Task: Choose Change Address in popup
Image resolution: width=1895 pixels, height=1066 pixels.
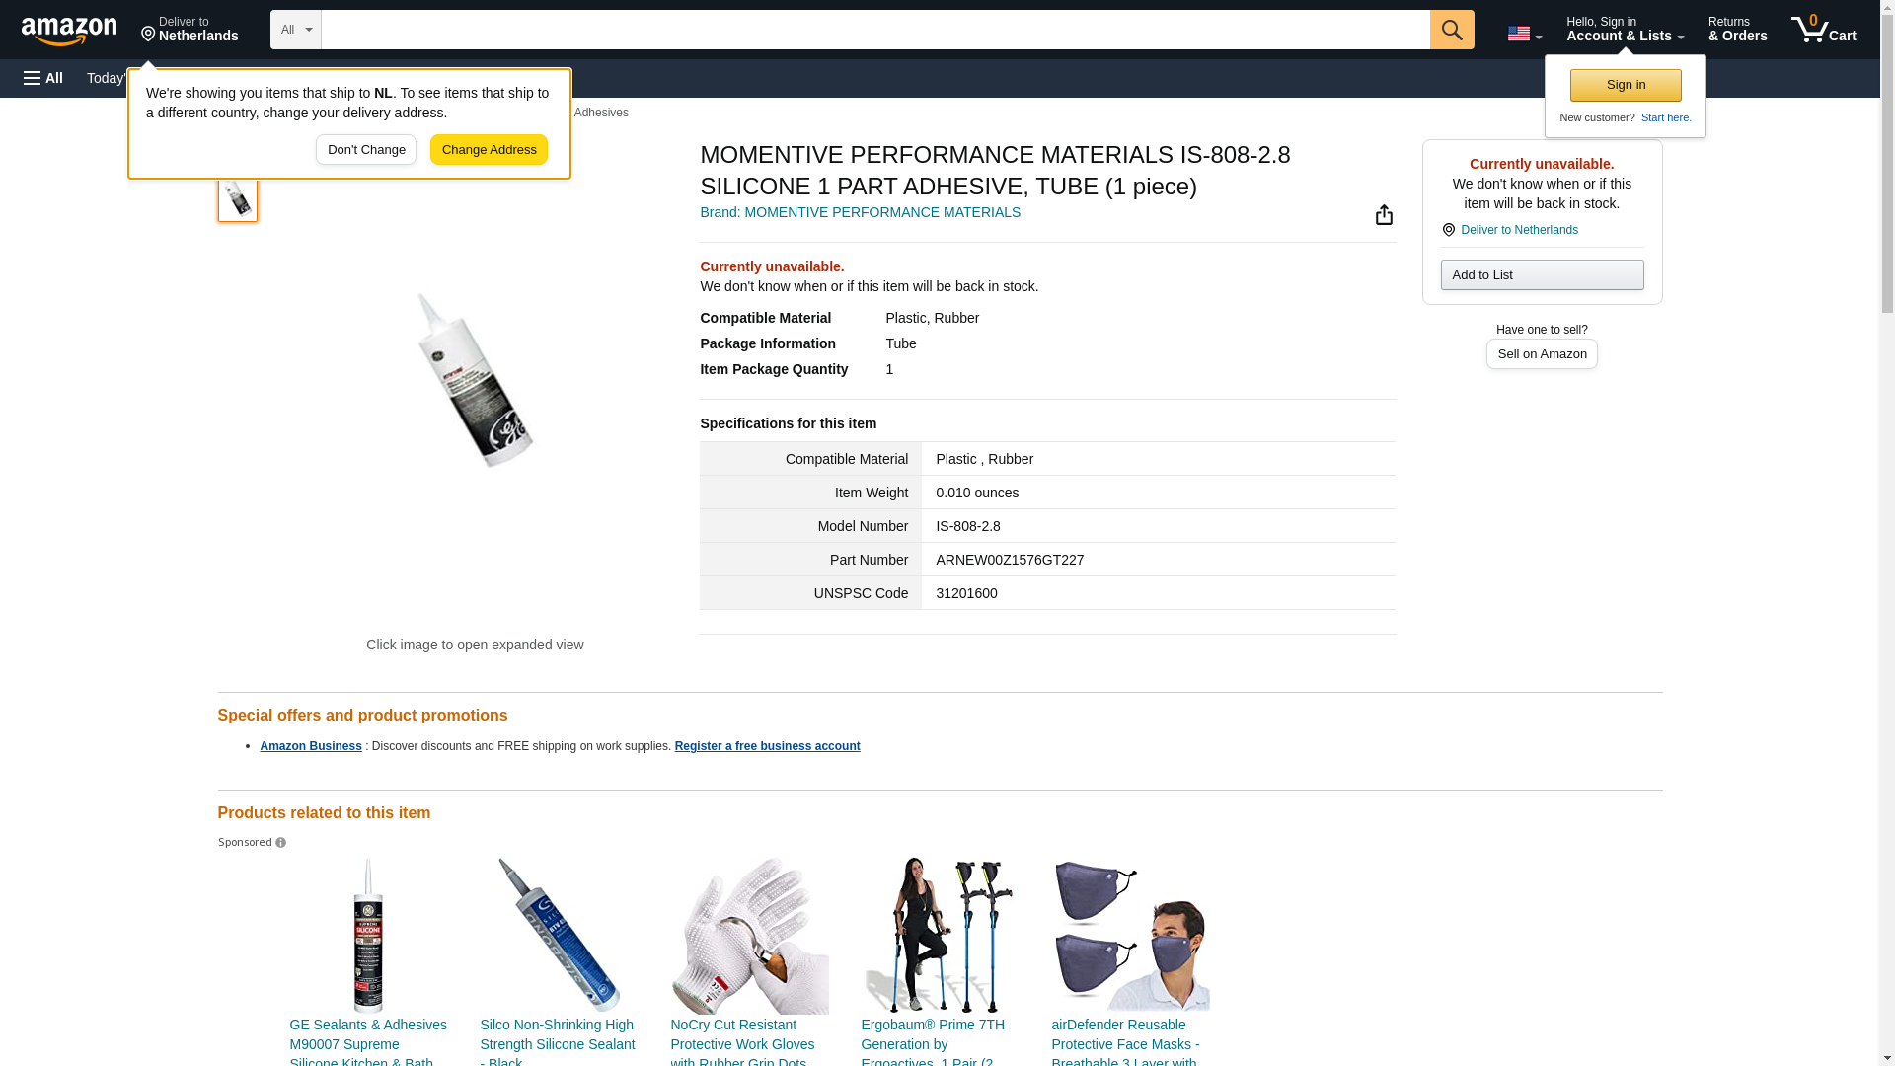Action: (x=489, y=150)
